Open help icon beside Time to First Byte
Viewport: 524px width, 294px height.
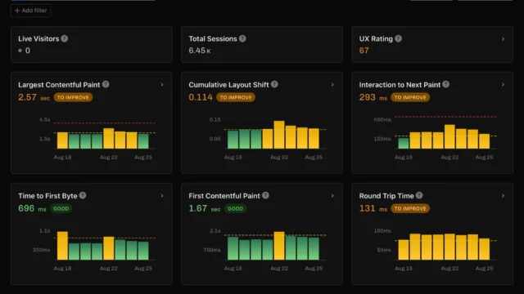point(83,196)
